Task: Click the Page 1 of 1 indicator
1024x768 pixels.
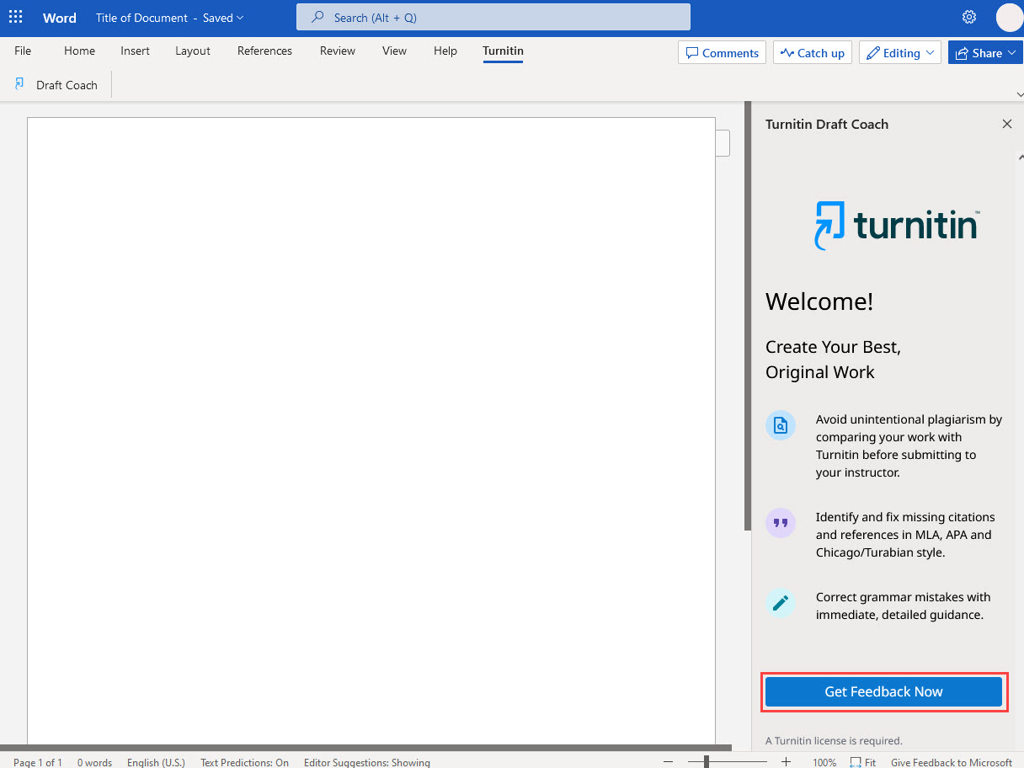Action: pos(38,763)
